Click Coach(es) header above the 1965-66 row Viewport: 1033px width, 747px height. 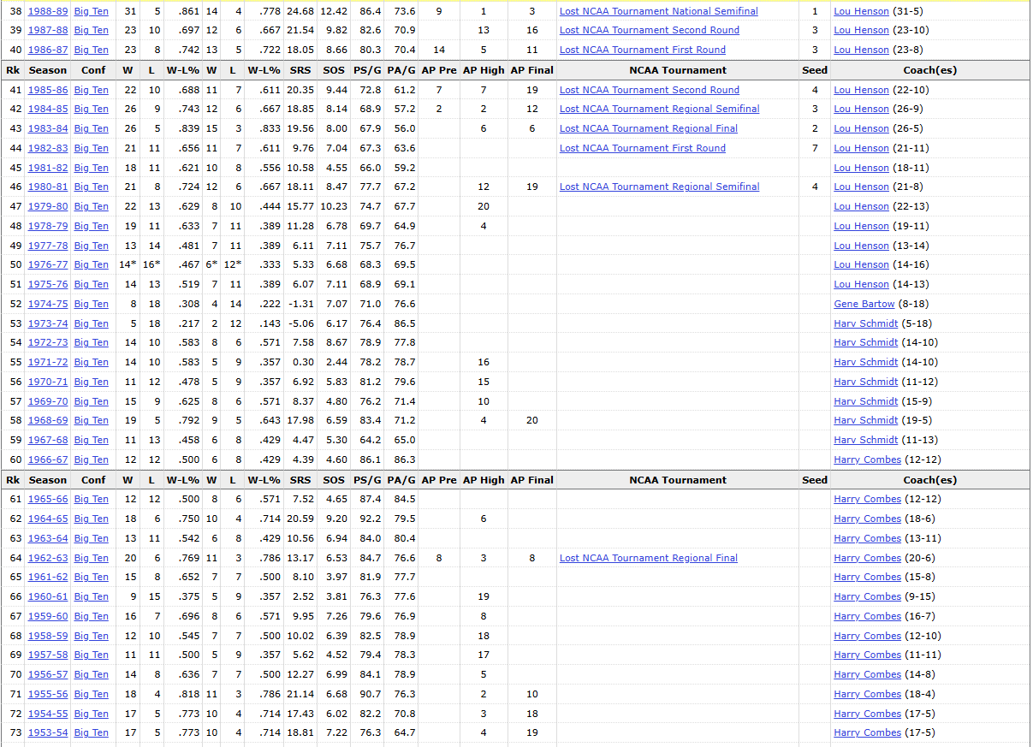(929, 480)
